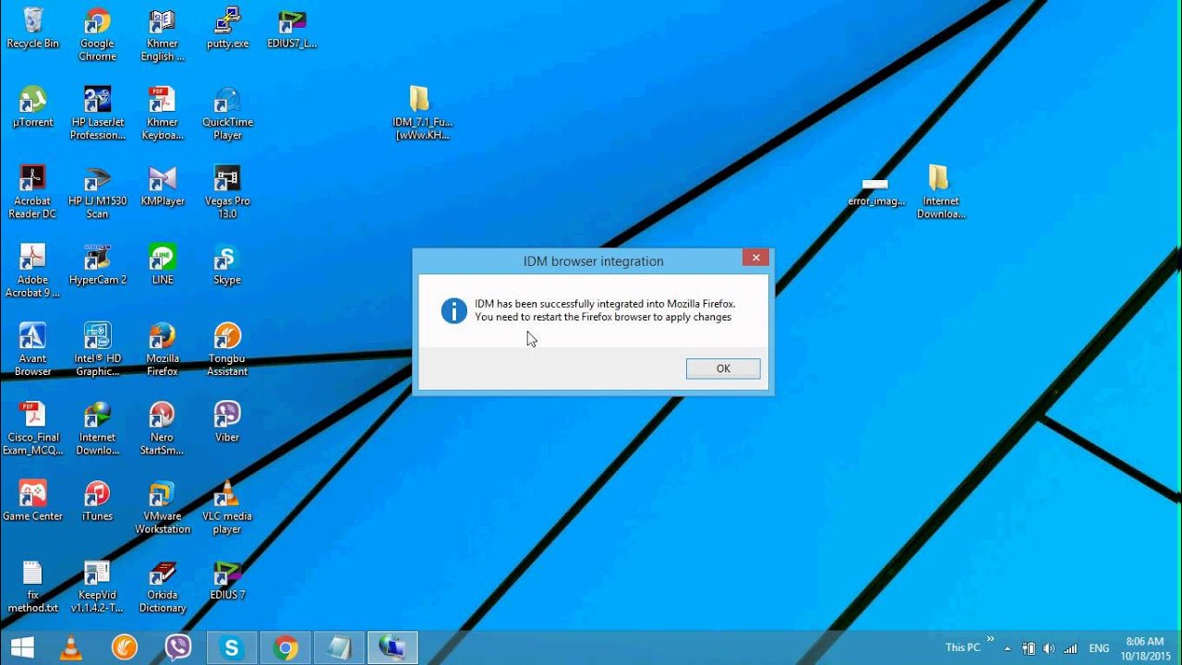Switch the ENG input language indicator
The image size is (1182, 665).
[1099, 648]
